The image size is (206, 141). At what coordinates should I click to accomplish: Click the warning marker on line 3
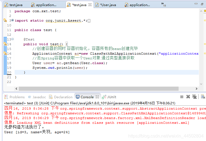[x=5, y=21]
